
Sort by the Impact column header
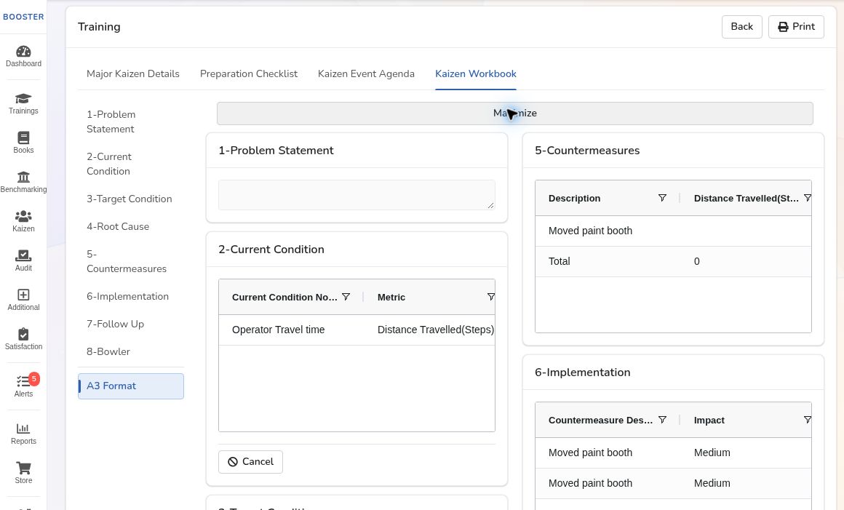[x=709, y=421]
